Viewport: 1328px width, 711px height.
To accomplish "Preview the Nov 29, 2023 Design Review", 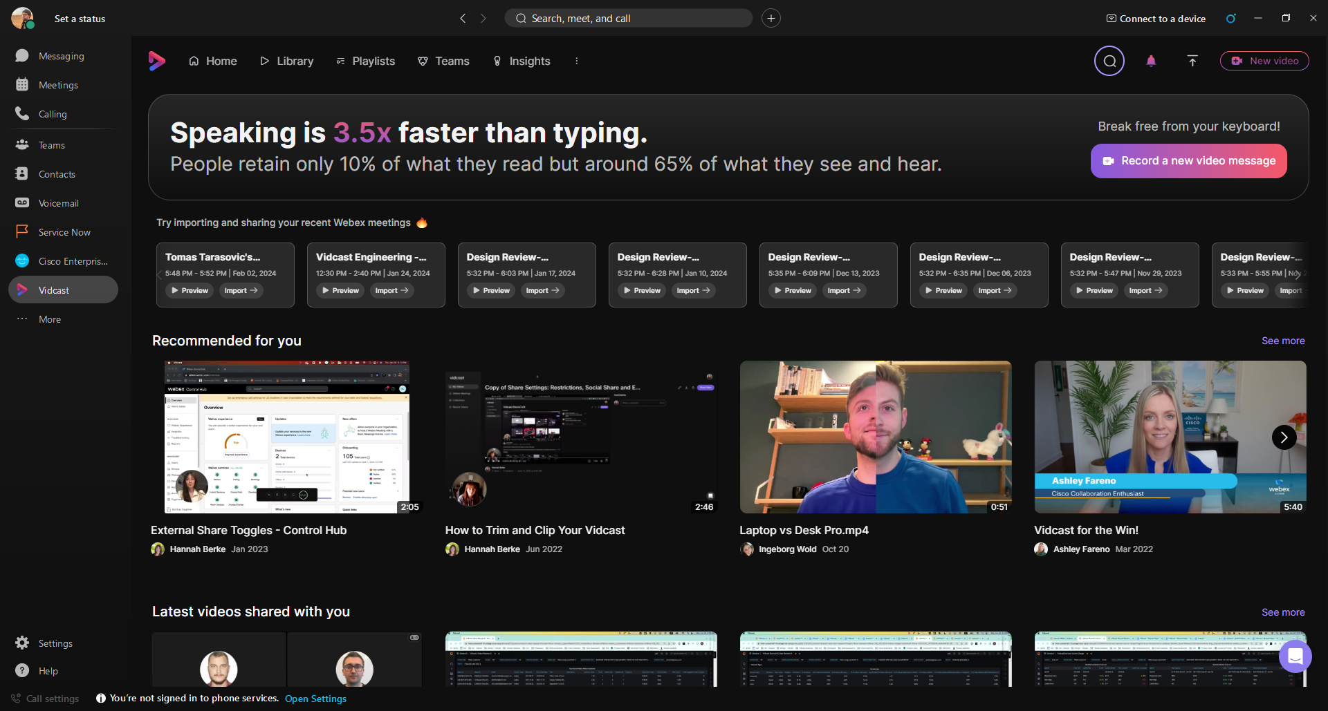I will [1094, 290].
